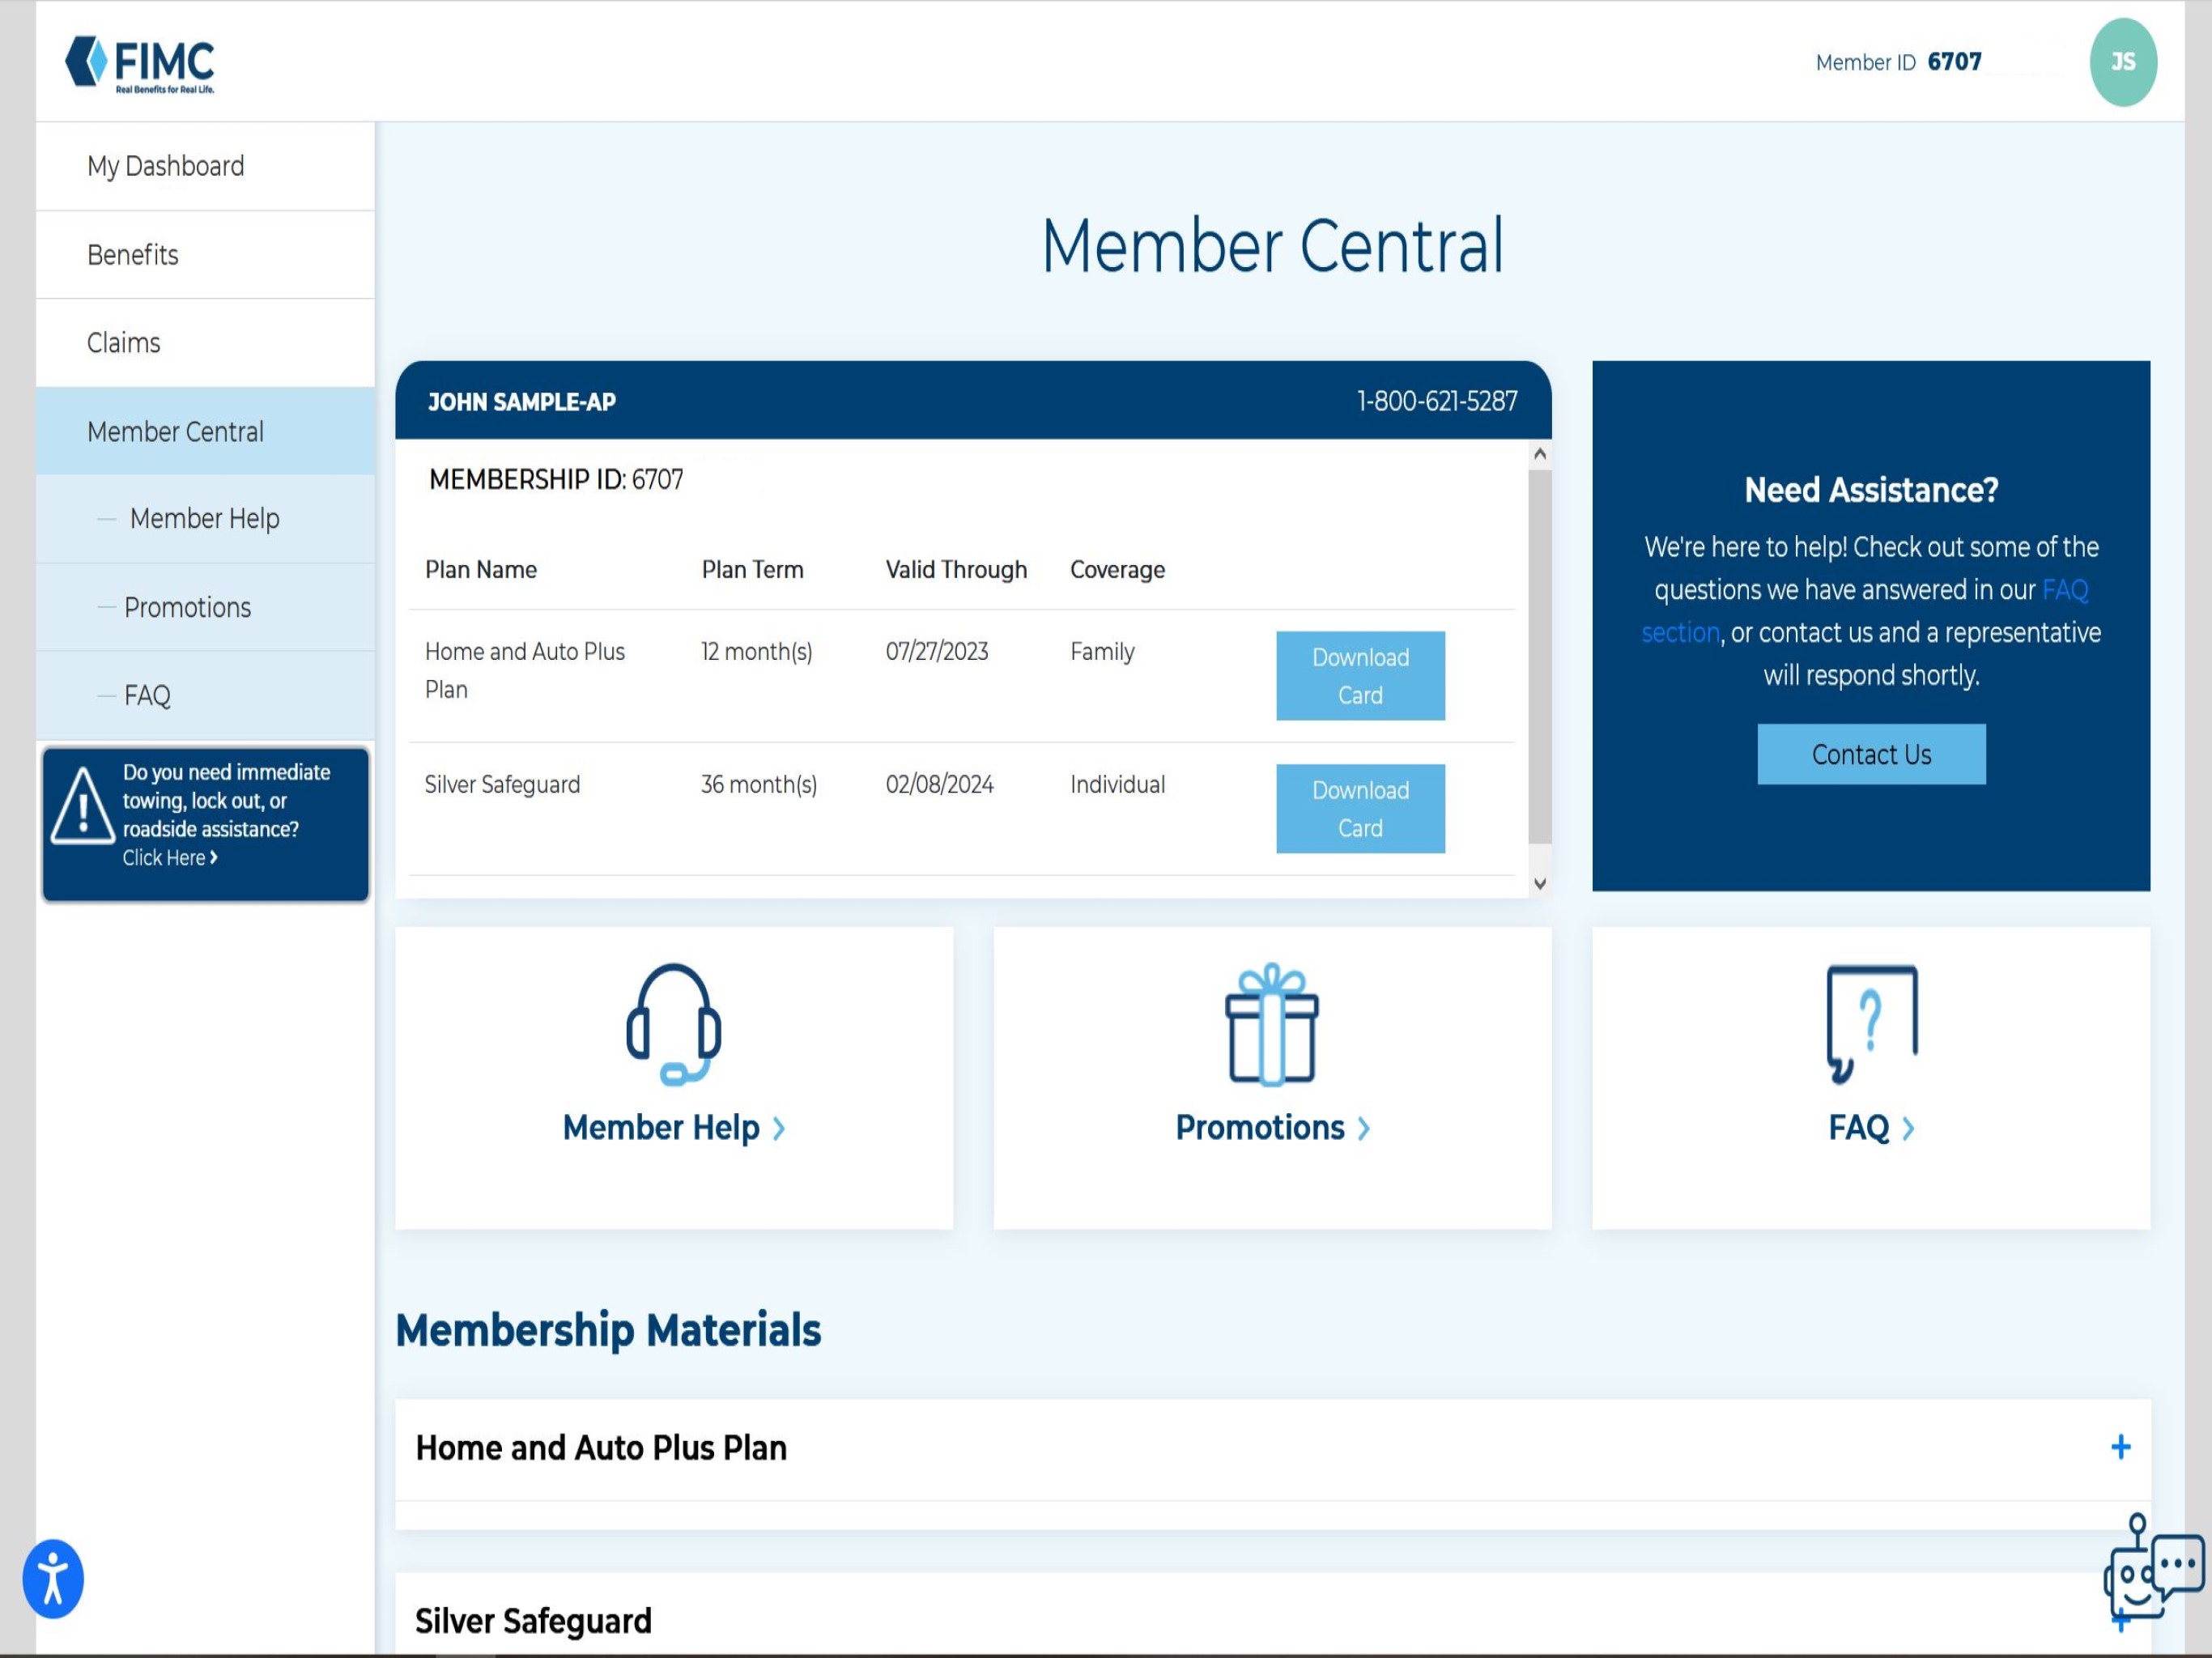The image size is (2212, 1658).
Task: Open Promotions submenu in sidebar
Action: tap(187, 607)
